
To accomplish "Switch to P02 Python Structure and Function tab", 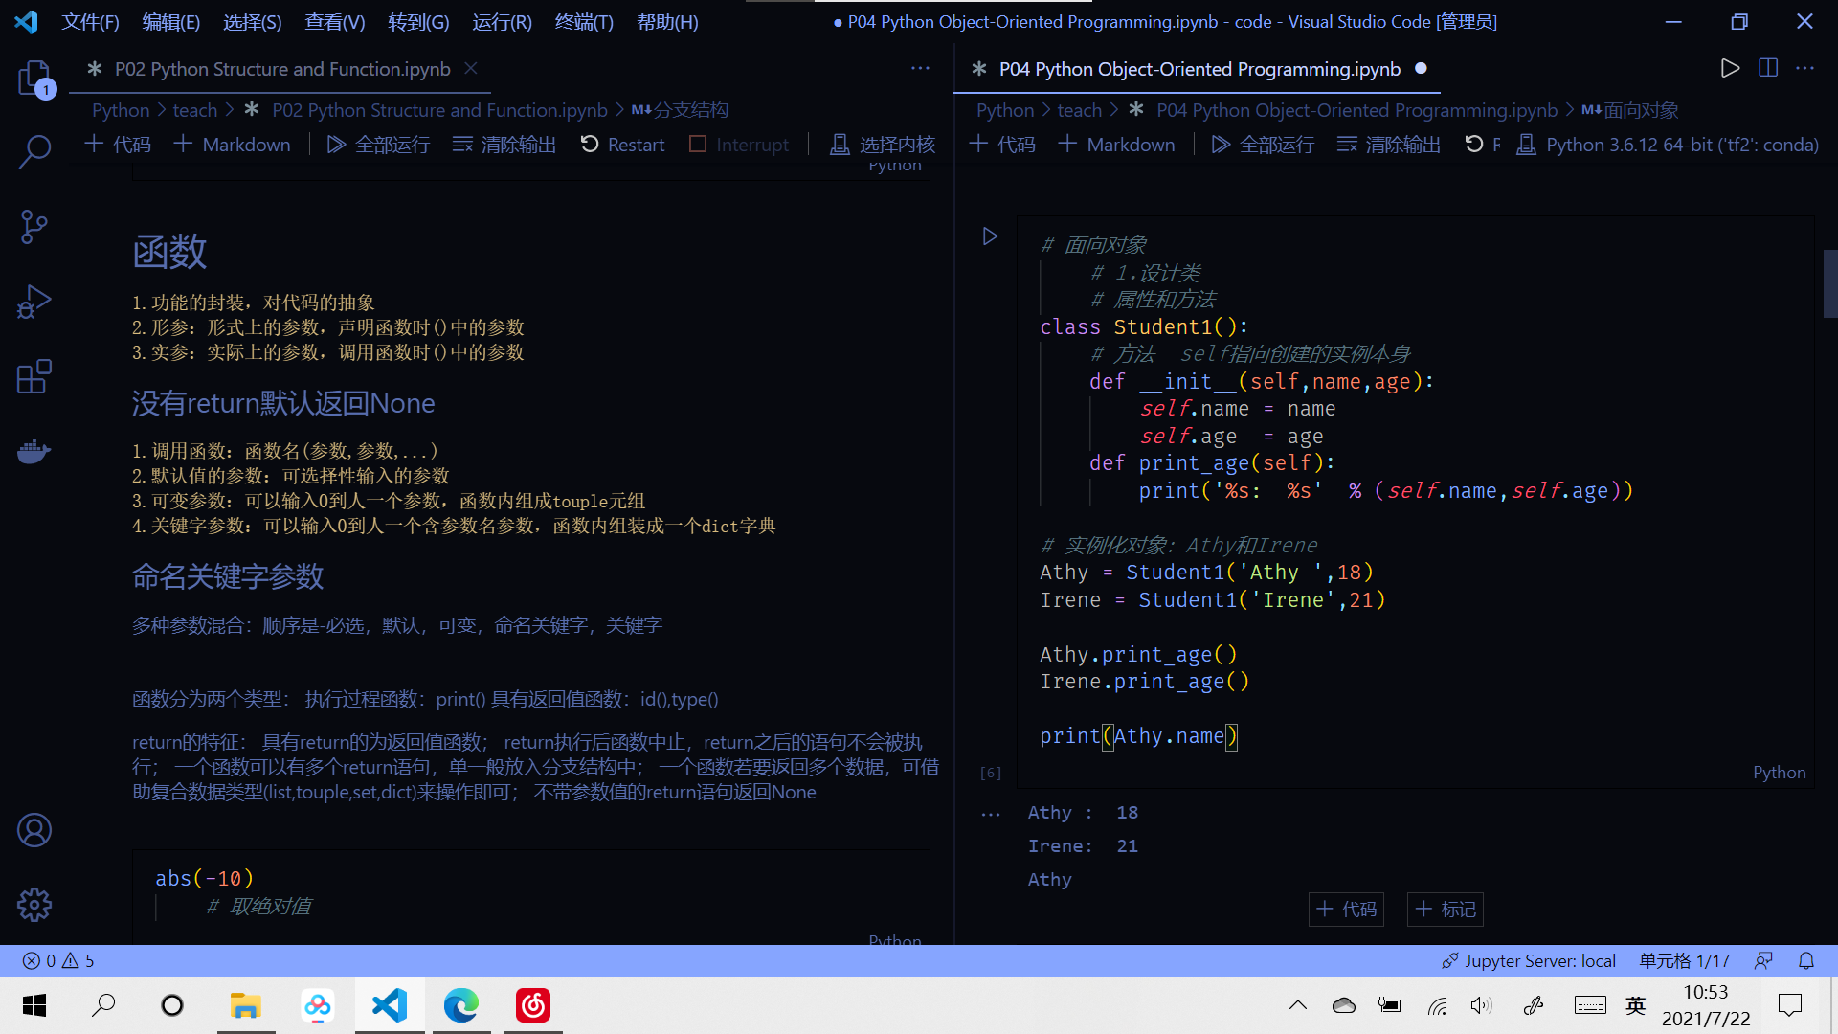I will tap(281, 69).
